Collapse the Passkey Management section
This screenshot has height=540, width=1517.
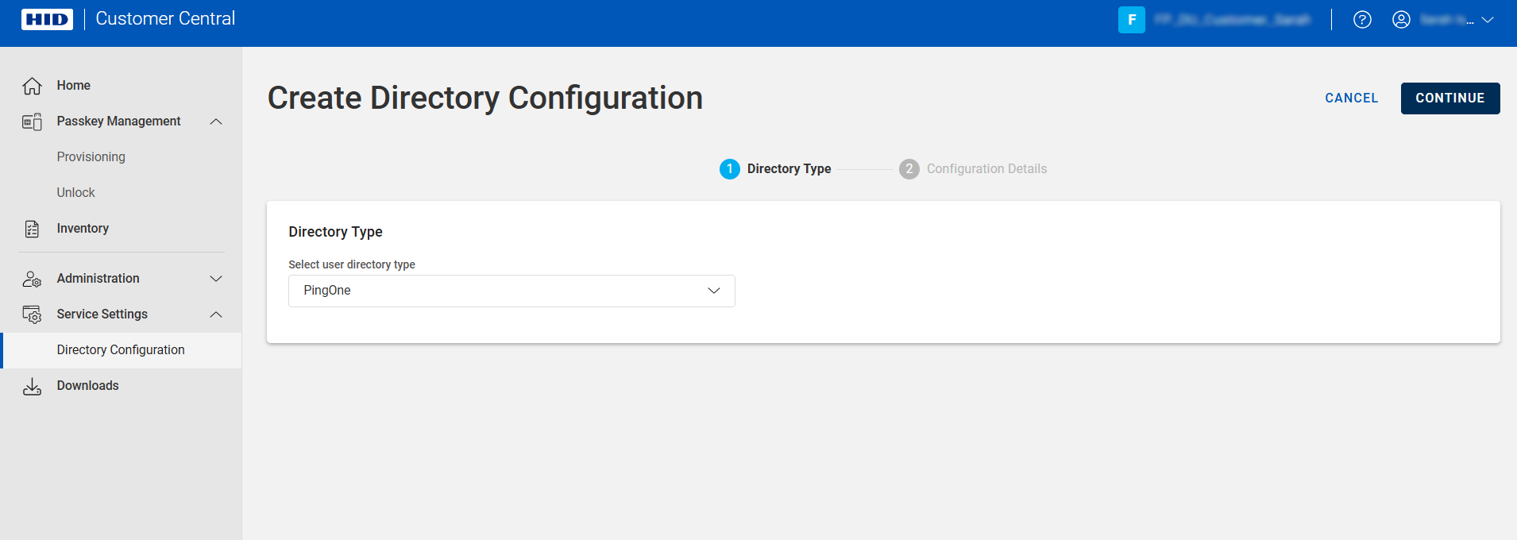[216, 121]
